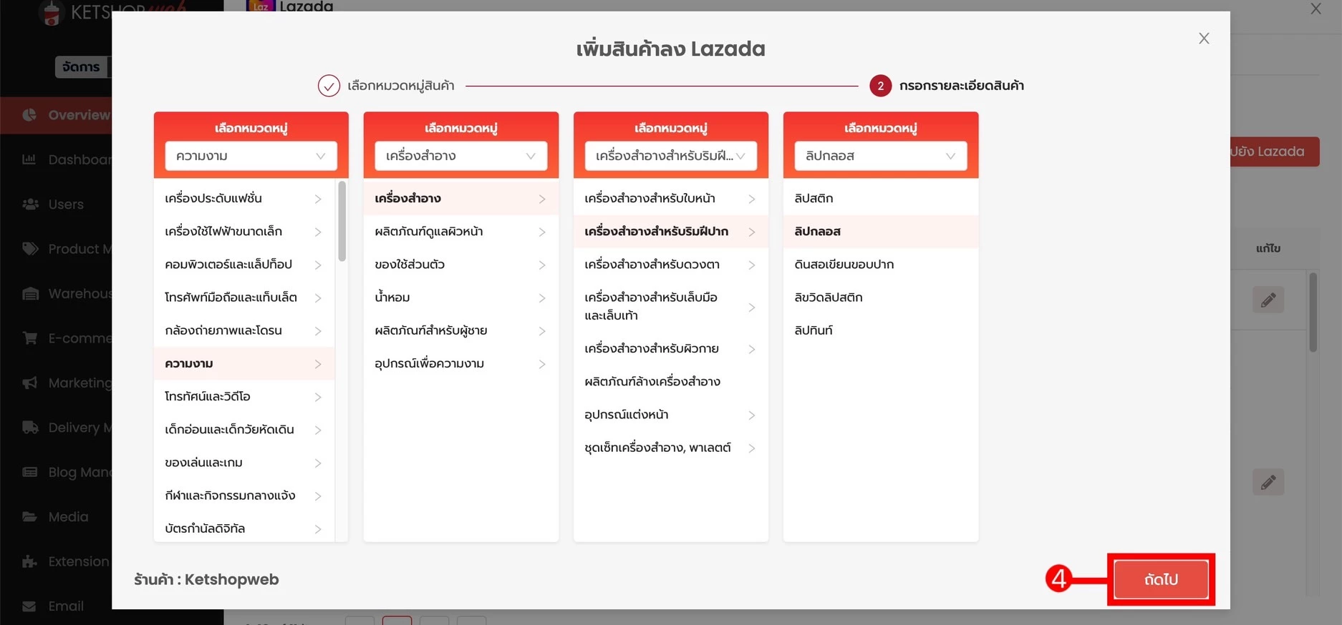Select กล้องถ่ายภาพและโดรน category
This screenshot has width=1342, height=625.
[243, 330]
